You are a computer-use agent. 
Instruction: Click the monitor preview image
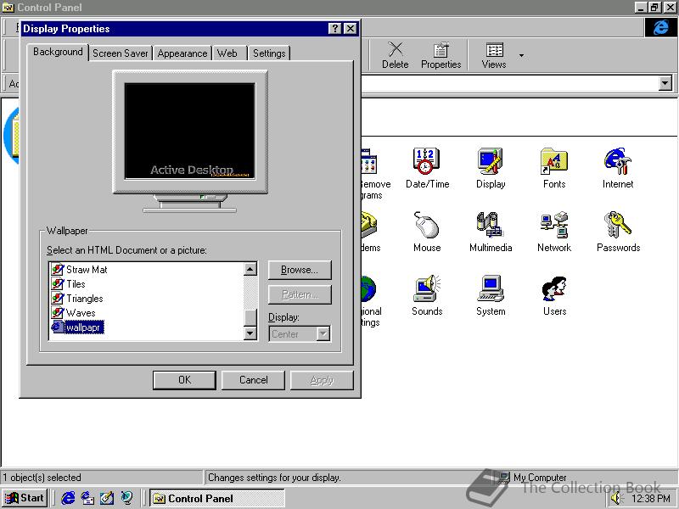click(189, 131)
